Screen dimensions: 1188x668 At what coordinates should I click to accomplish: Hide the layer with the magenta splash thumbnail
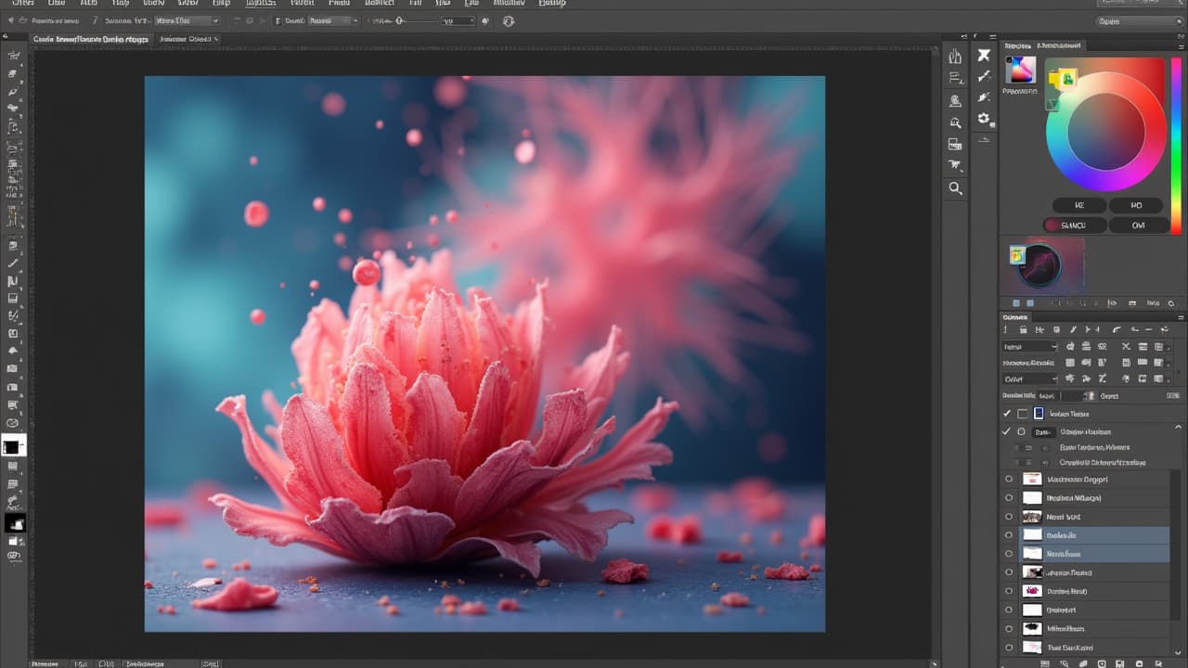(1009, 591)
